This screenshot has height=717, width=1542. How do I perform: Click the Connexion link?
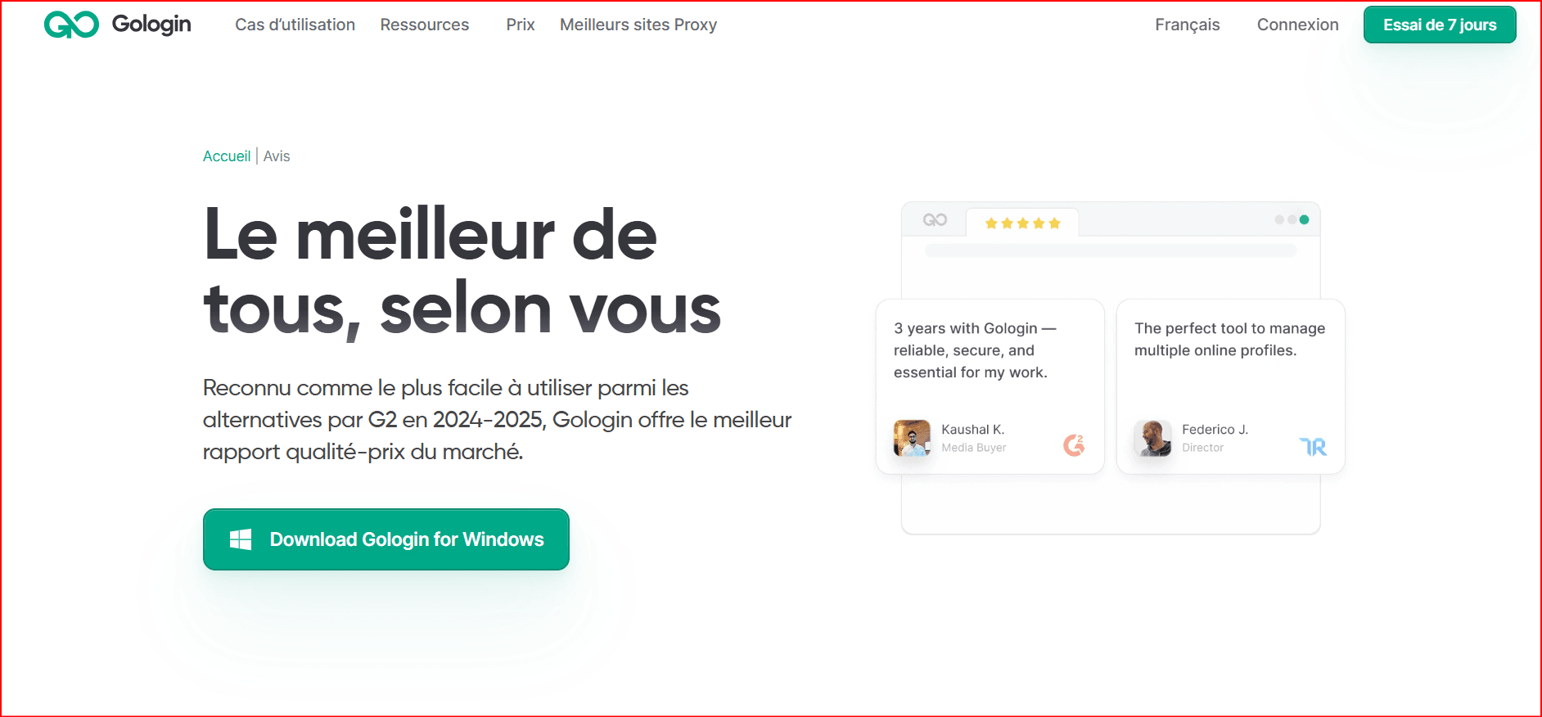1297,25
